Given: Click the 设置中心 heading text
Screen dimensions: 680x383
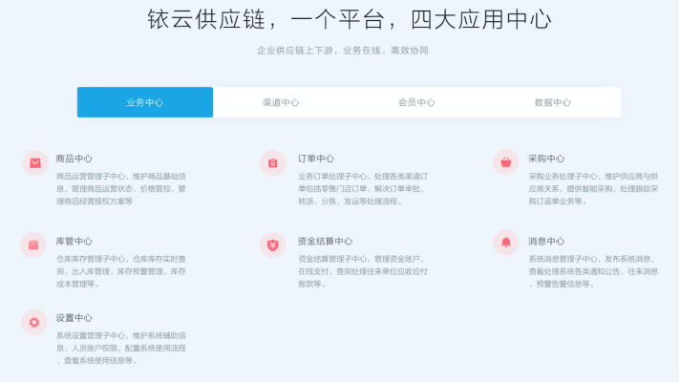Looking at the screenshot, I should (x=74, y=318).
